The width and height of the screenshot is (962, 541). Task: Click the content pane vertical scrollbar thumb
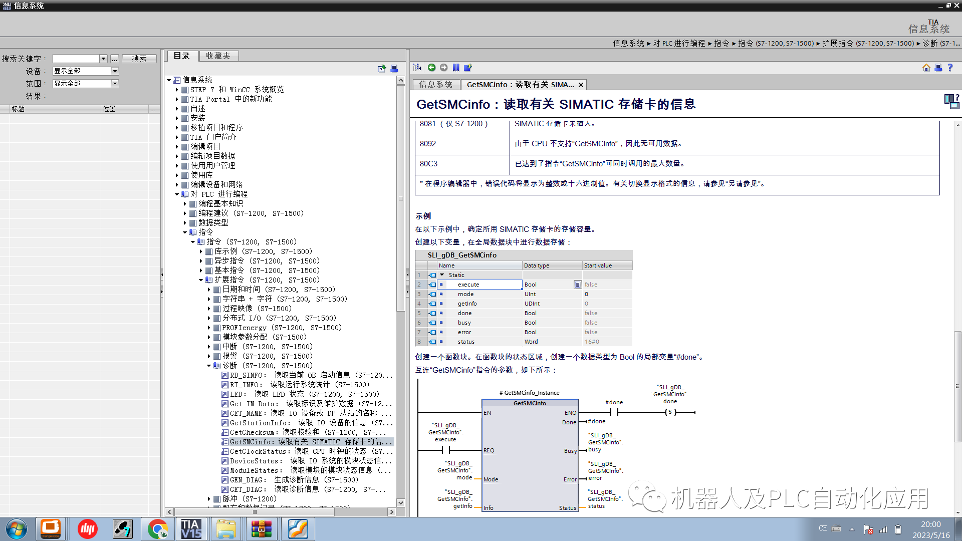[957, 386]
